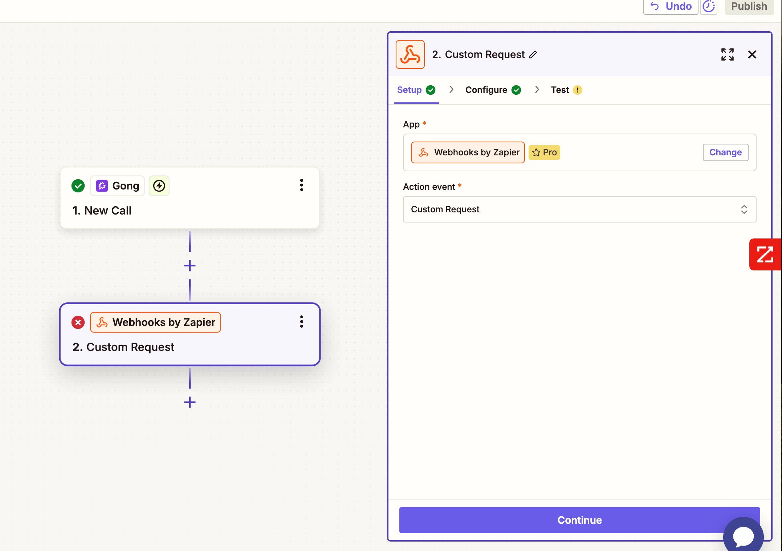The image size is (782, 551).
Task: Click Change to switch the app
Action: tap(725, 152)
